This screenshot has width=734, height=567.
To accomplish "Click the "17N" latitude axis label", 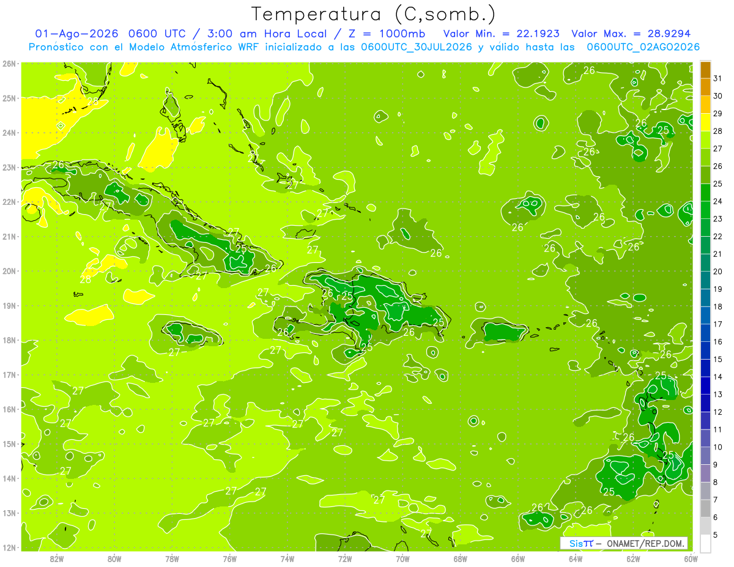I will [x=9, y=375].
